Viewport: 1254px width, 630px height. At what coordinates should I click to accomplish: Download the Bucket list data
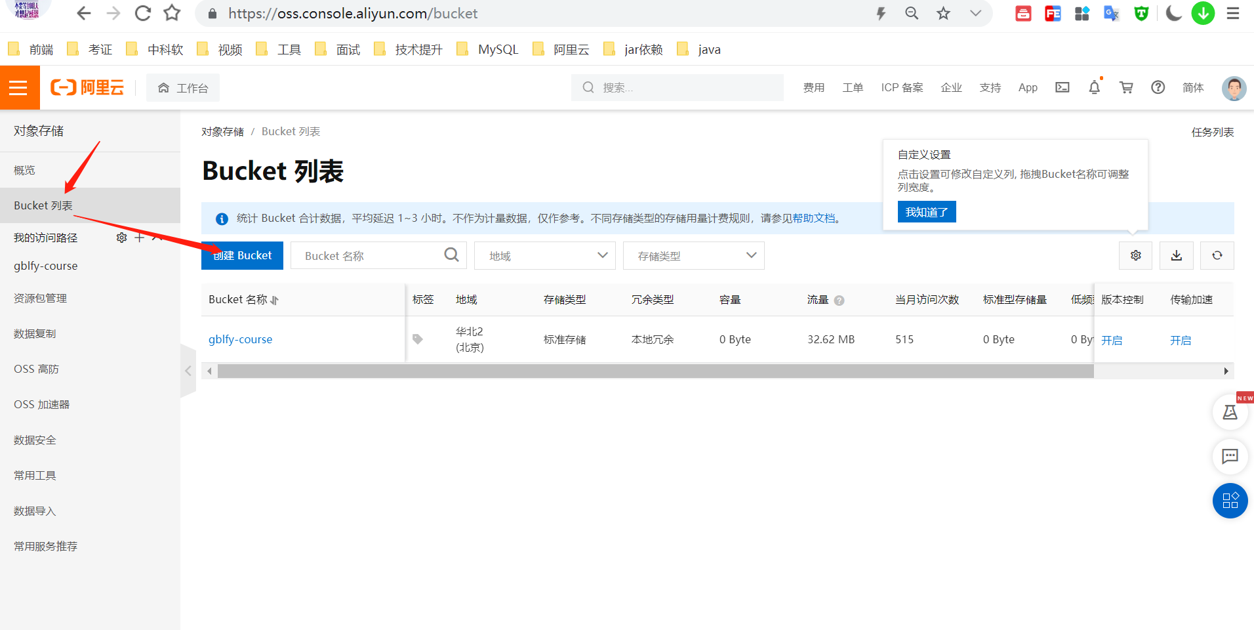1176,255
